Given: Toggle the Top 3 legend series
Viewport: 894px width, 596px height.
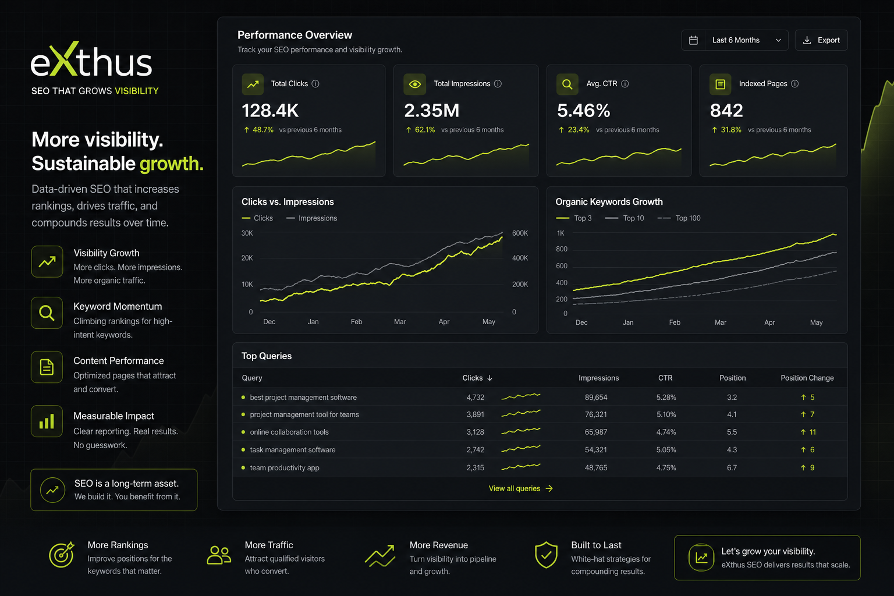Looking at the screenshot, I should 574,218.
